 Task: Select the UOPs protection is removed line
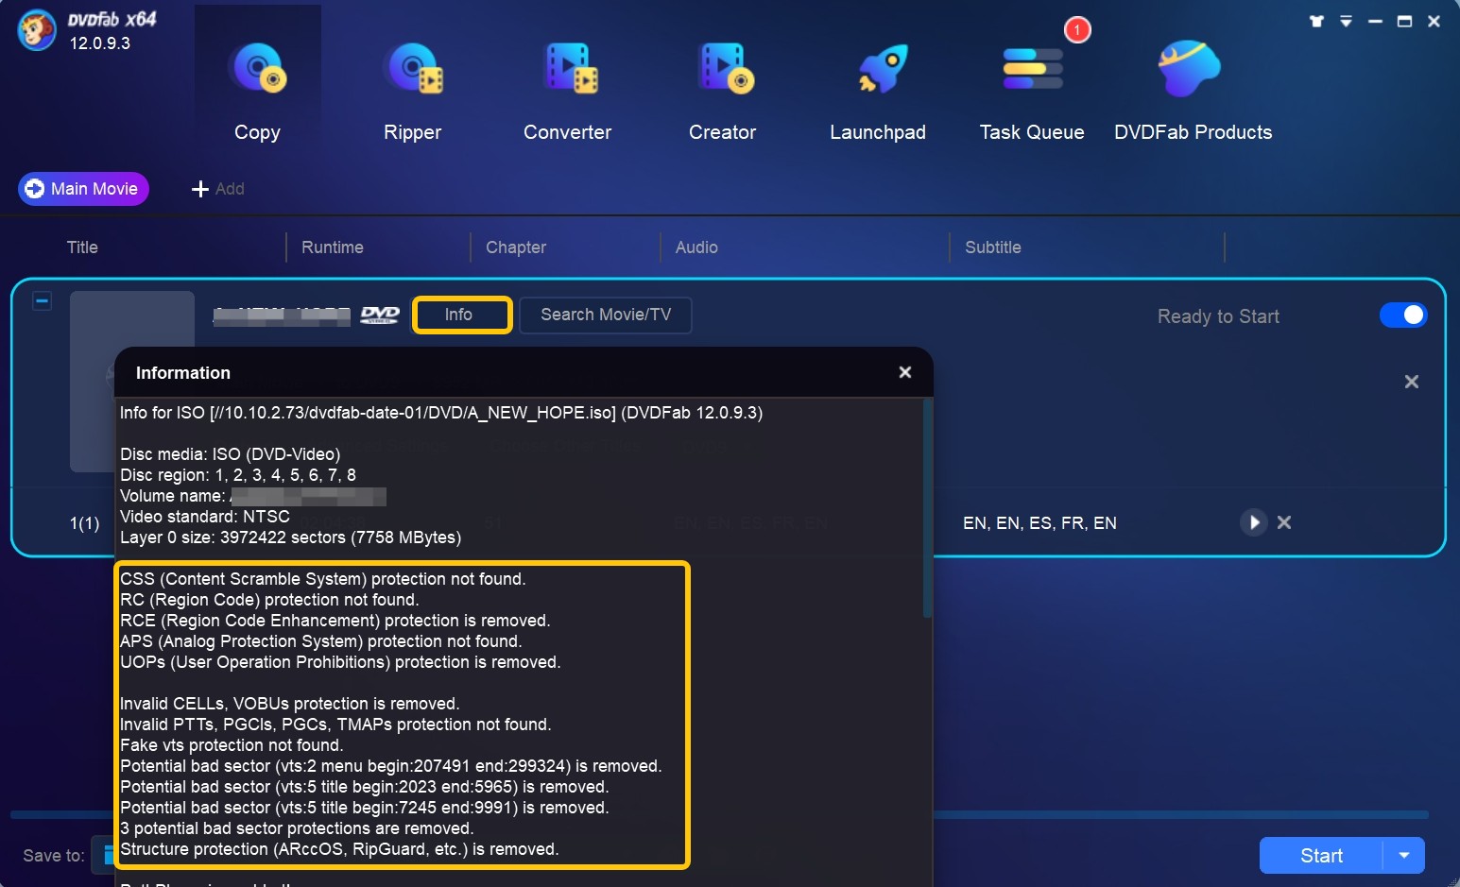(340, 662)
